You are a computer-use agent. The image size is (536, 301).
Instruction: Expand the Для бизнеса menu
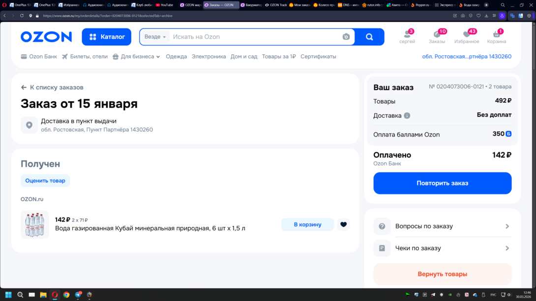137,56
